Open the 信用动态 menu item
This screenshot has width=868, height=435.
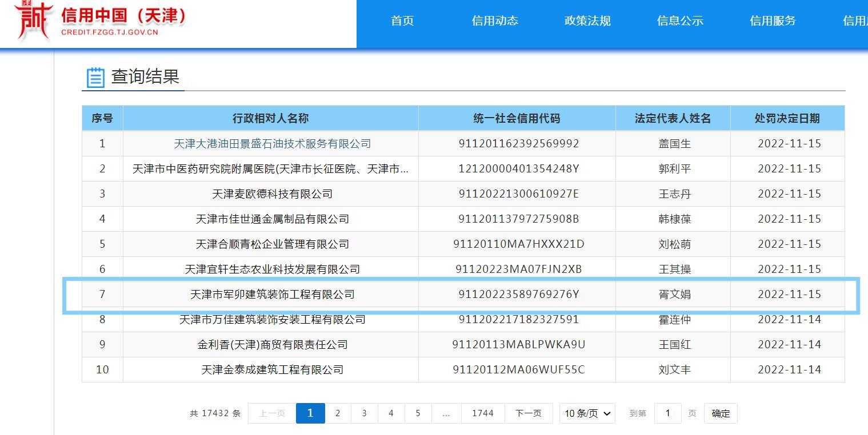tap(495, 21)
